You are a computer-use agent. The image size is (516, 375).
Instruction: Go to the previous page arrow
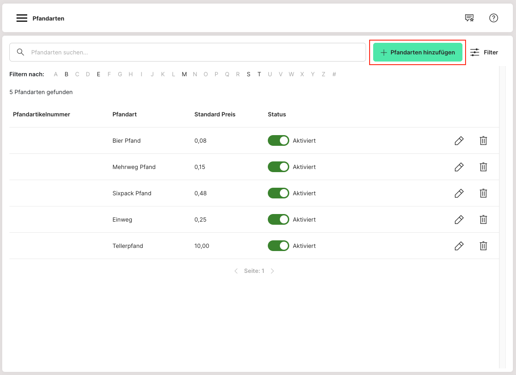point(236,271)
